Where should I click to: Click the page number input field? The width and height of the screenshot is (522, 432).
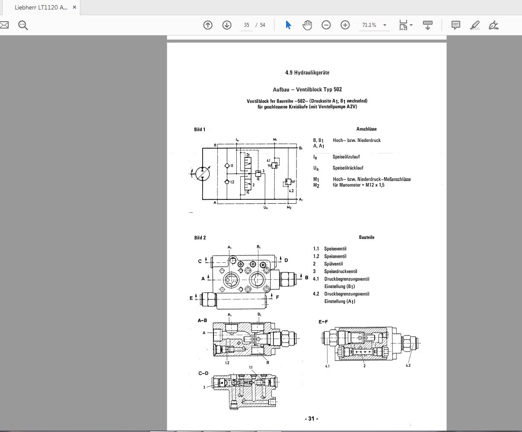click(246, 25)
